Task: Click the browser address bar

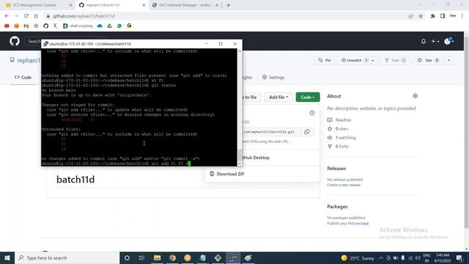Action: click(227, 16)
